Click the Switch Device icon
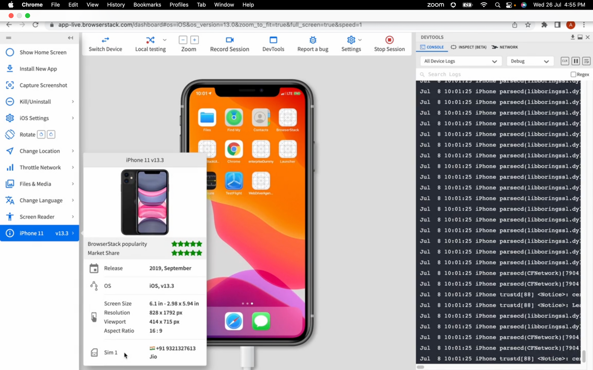Image resolution: width=593 pixels, height=370 pixels. pyautogui.click(x=105, y=40)
